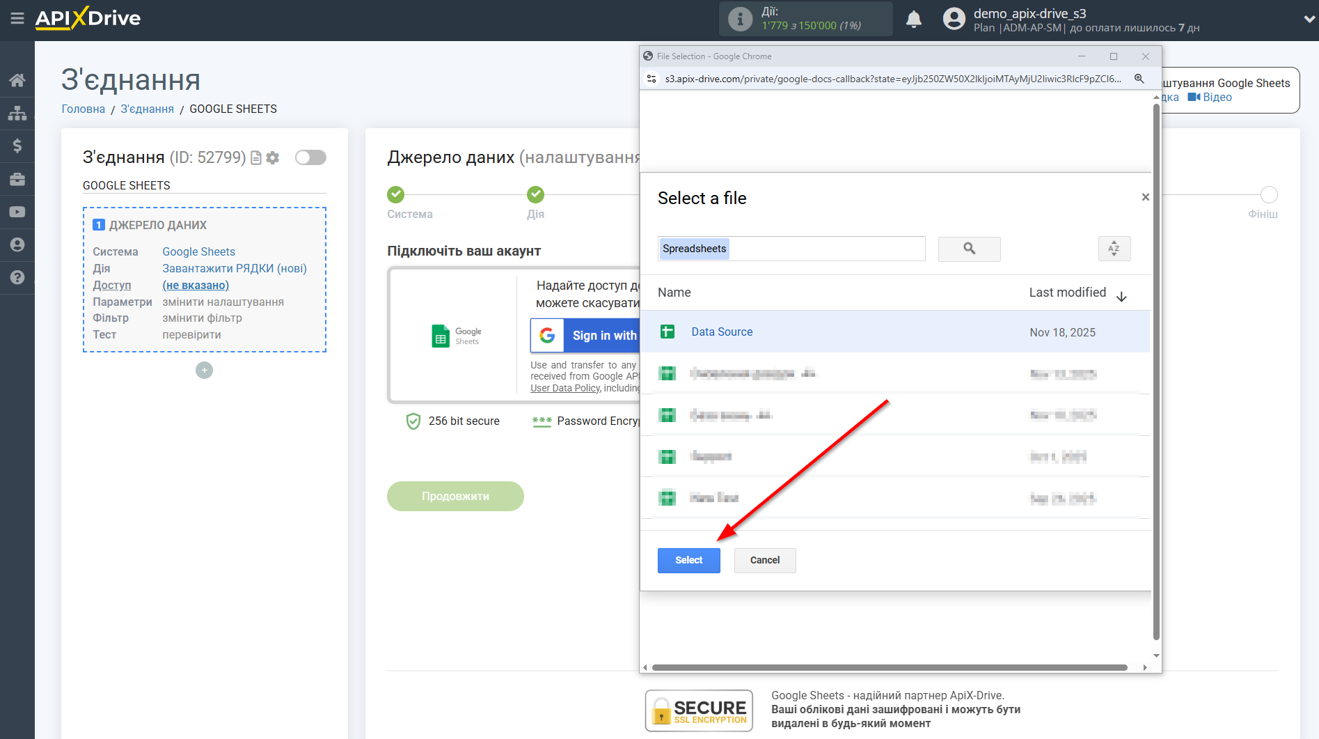Sort files by Last modified arrow
The width and height of the screenshot is (1319, 739).
click(x=1122, y=296)
